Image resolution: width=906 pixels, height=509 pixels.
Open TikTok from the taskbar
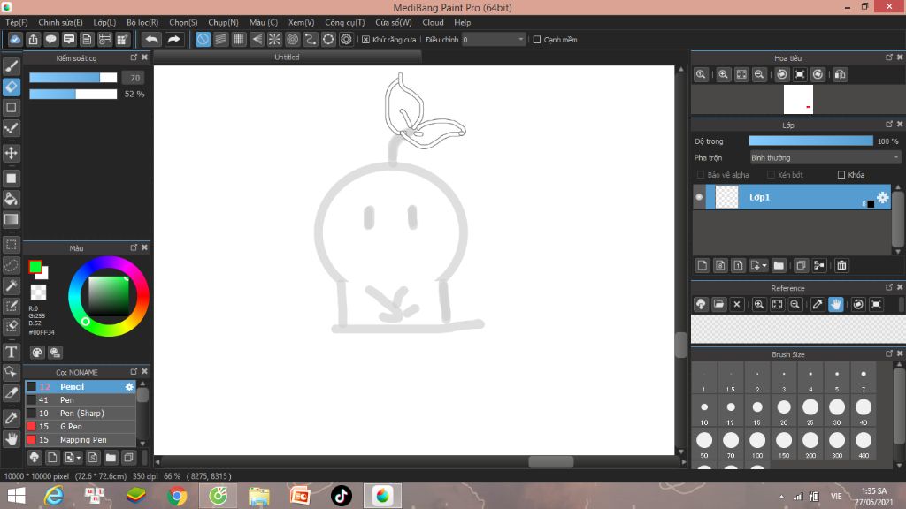point(341,496)
